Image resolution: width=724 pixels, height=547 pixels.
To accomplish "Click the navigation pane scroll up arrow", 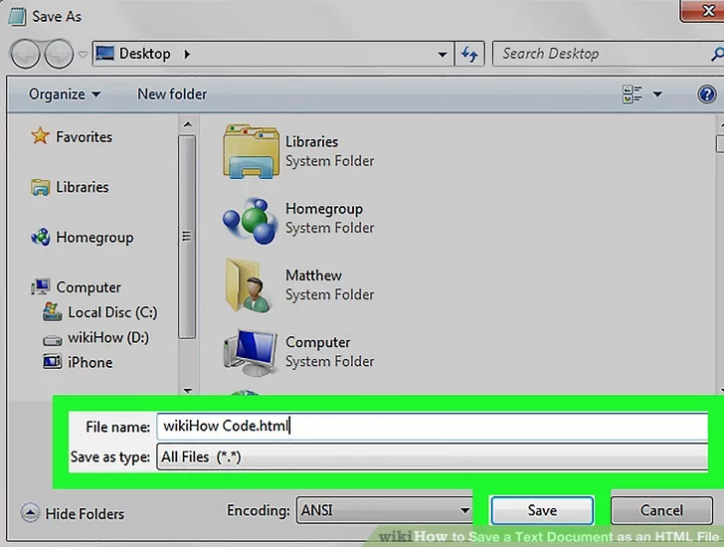I will (x=187, y=124).
